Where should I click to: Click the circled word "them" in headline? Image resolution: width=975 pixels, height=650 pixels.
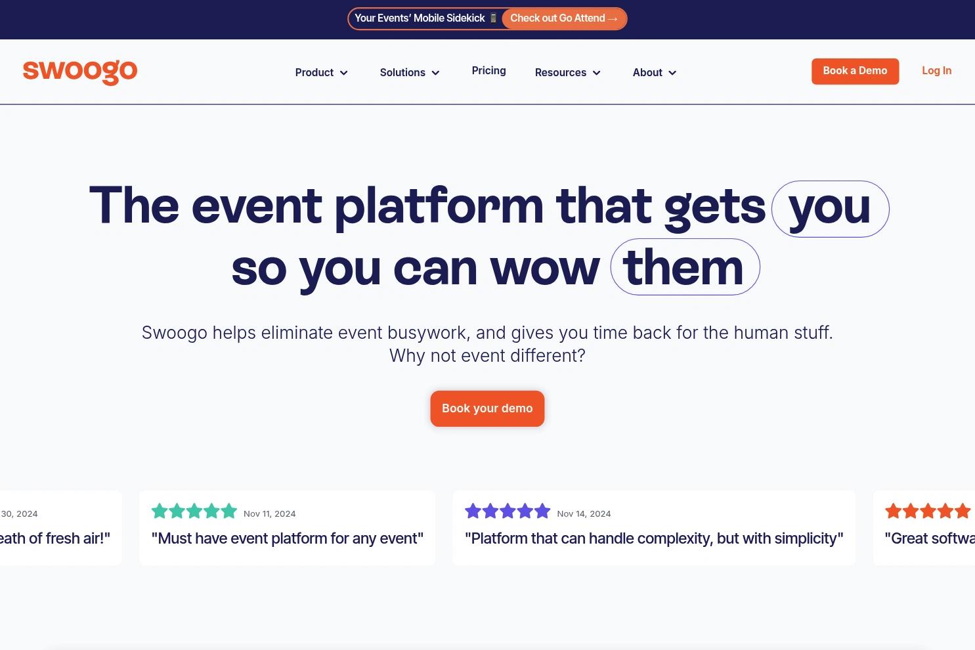tap(685, 267)
